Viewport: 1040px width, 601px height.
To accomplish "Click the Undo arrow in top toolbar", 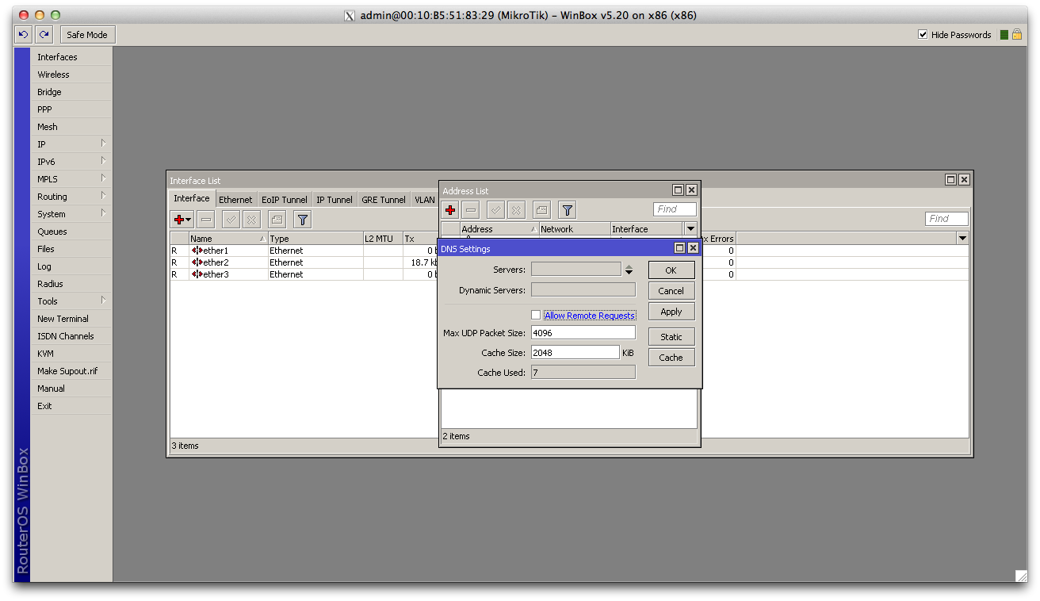I will pos(24,35).
